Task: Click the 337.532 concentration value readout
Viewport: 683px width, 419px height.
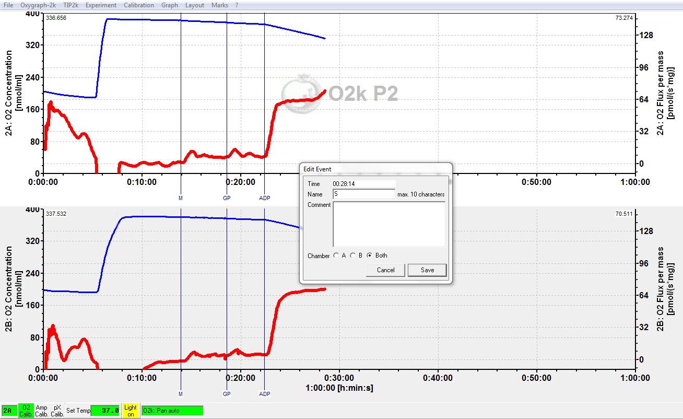Action: 56,214
